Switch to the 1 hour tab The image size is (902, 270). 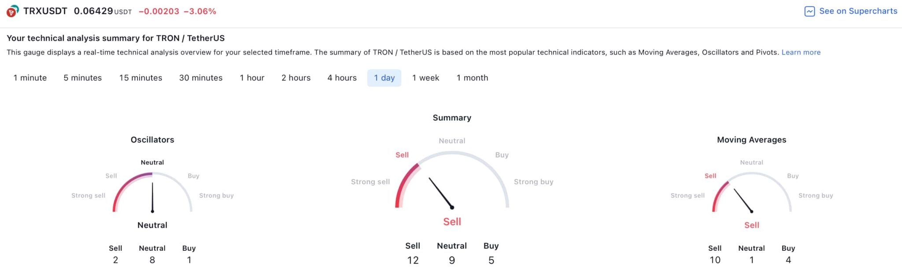[x=252, y=78]
